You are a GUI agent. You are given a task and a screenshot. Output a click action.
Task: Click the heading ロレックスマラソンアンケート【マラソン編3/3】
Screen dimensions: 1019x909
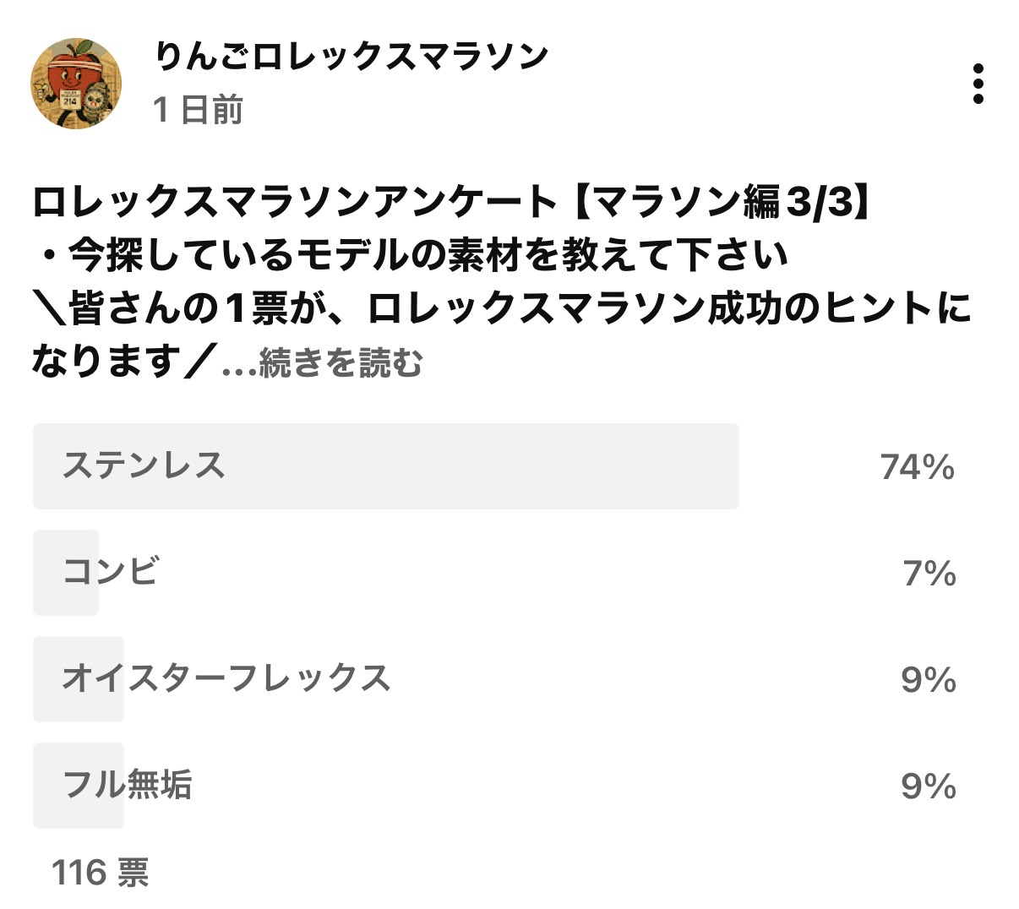coord(450,203)
